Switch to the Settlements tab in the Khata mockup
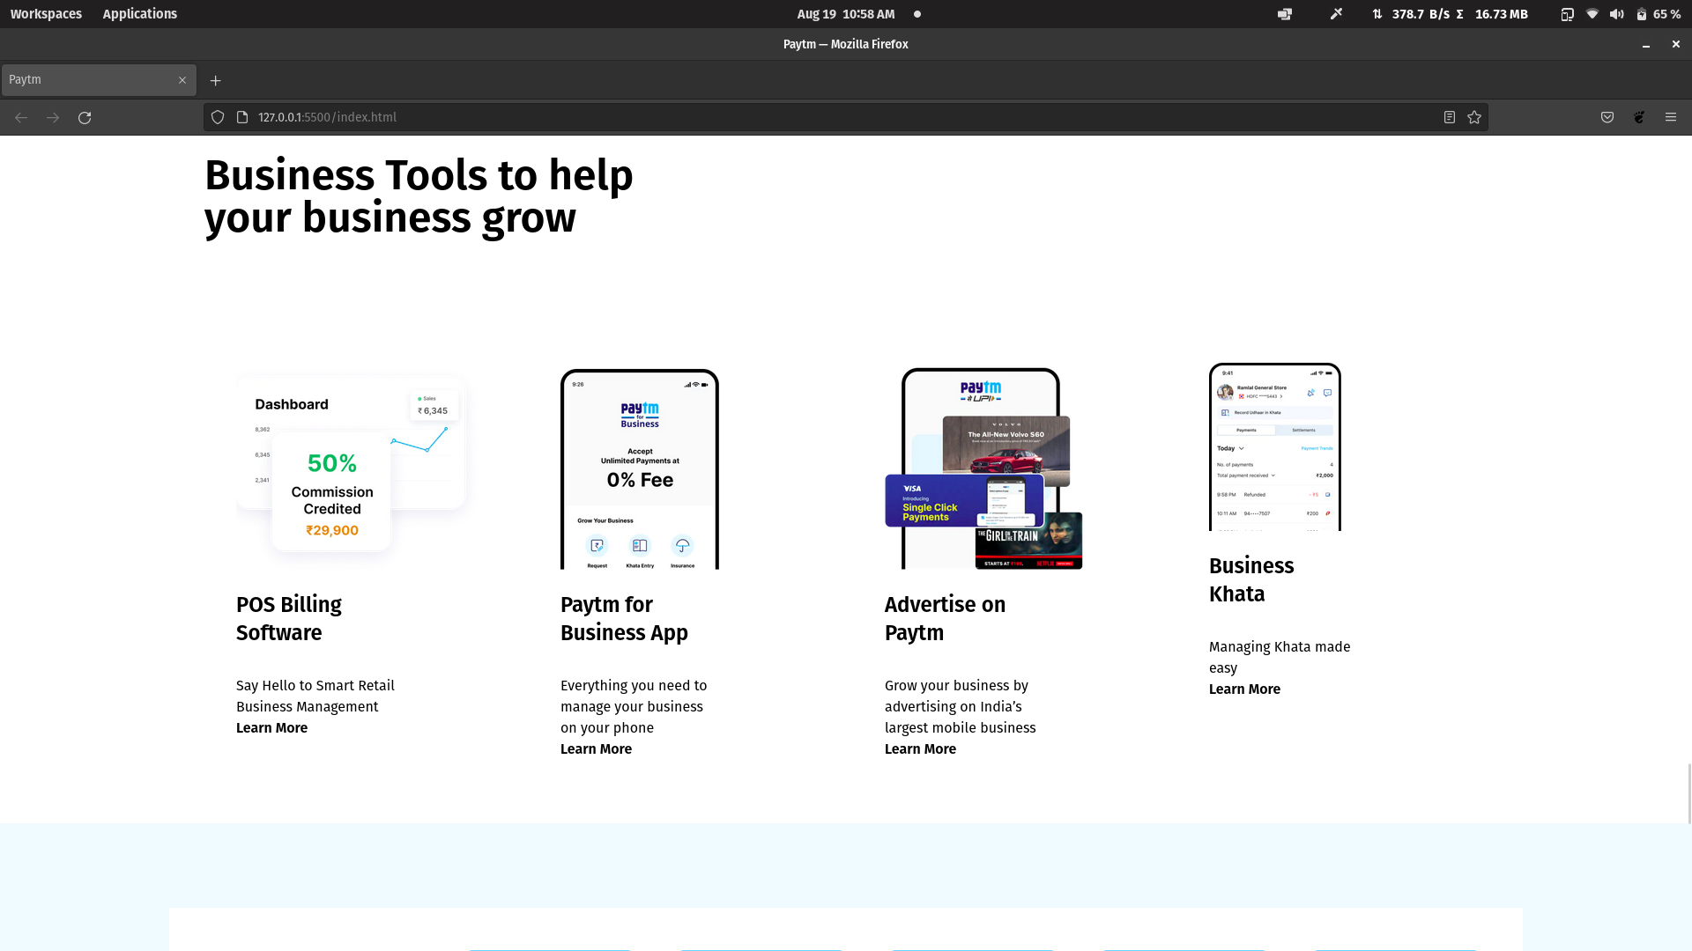This screenshot has height=951, width=1692. tap(1304, 430)
